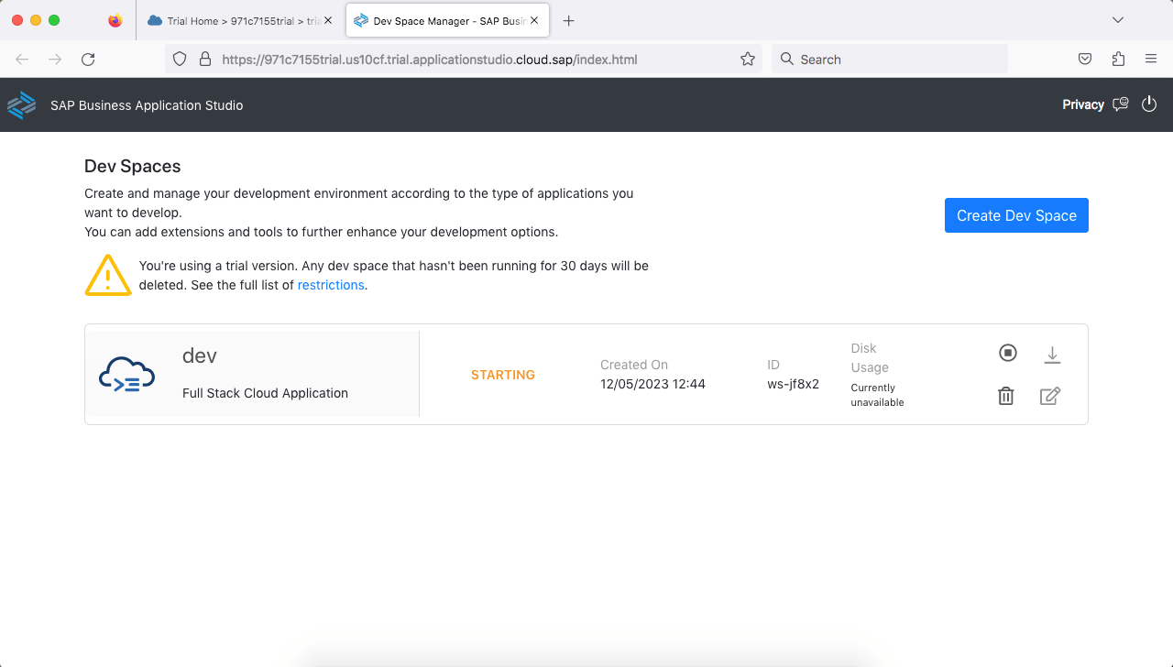The height and width of the screenshot is (667, 1173).
Task: Switch to the Trial Home tab
Action: pos(240,20)
